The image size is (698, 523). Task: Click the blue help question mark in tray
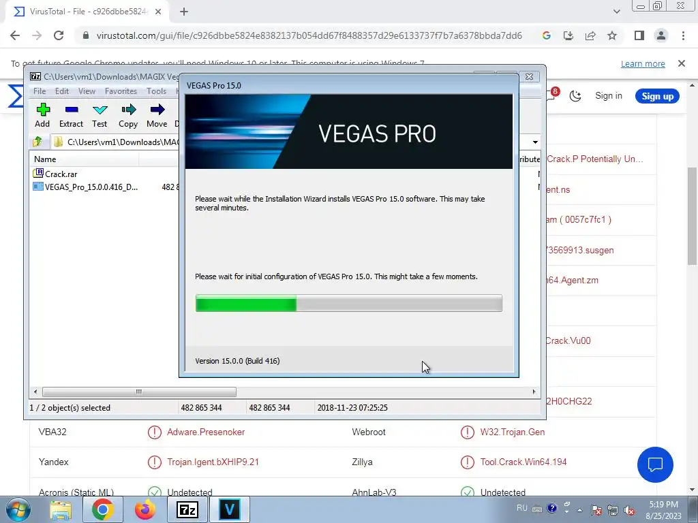[x=551, y=508]
